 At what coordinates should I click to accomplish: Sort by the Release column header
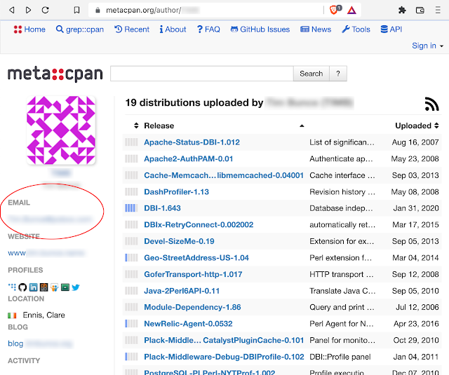coord(159,125)
